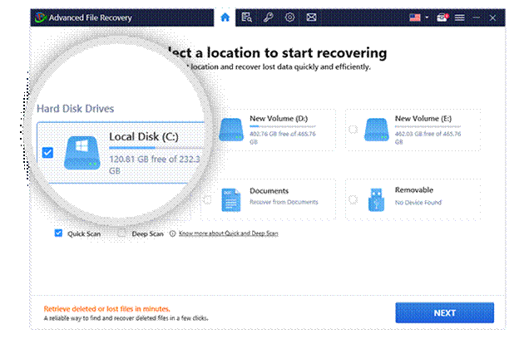Click the Local Disk (C:) drive icon
Image resolution: width=519 pixels, height=339 pixels.
pyautogui.click(x=82, y=153)
